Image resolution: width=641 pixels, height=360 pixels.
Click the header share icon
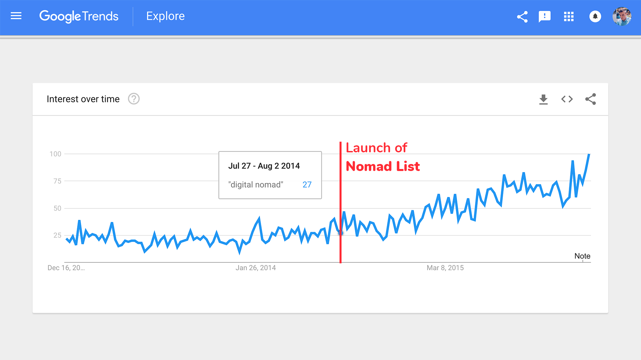coord(522,17)
